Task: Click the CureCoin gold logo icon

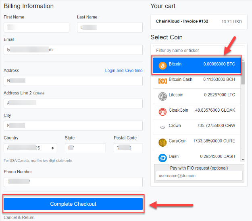Action: (x=162, y=143)
